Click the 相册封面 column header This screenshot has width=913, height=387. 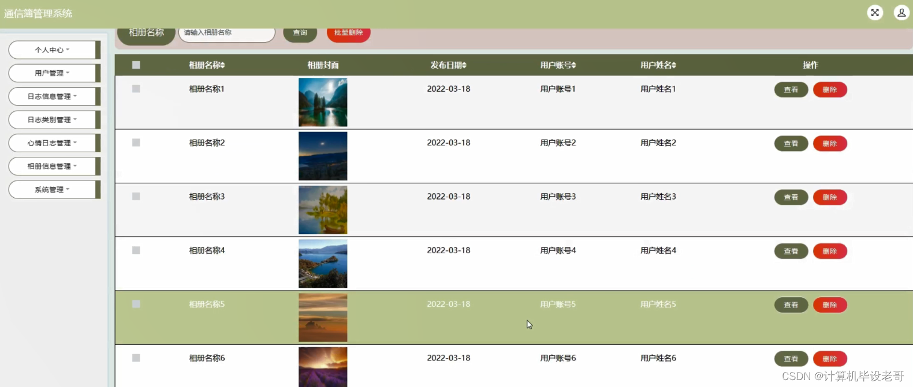pos(323,65)
